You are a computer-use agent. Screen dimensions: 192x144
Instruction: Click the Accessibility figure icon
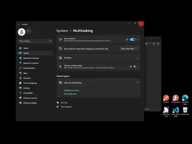pyautogui.click(x=20, y=93)
